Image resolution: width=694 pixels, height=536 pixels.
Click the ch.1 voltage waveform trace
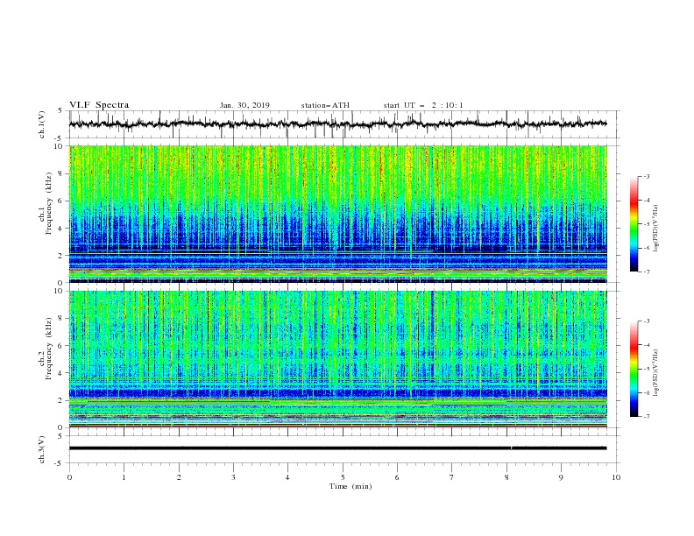click(337, 123)
